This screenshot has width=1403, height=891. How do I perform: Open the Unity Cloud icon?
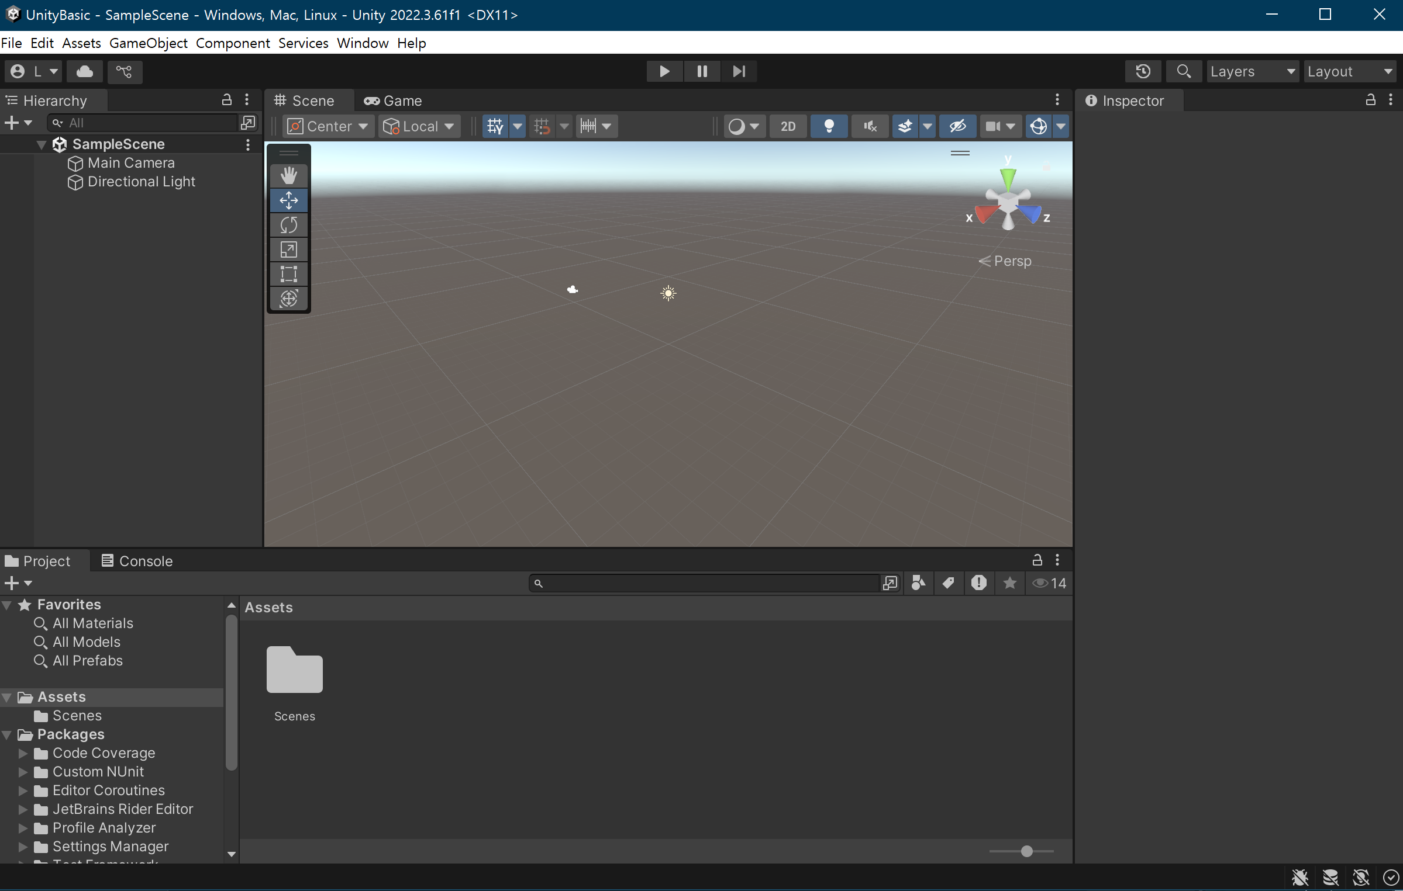coord(85,71)
